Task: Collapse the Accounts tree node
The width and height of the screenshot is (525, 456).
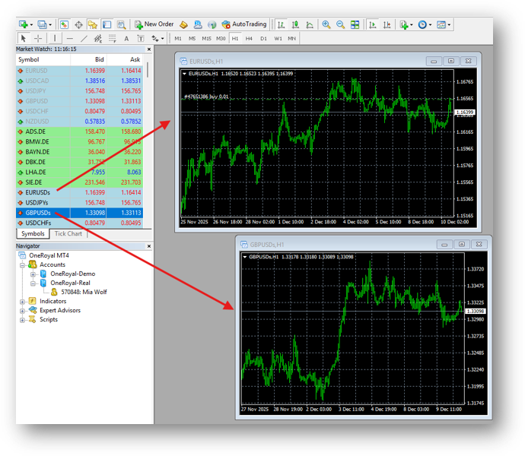Action: pos(23,265)
